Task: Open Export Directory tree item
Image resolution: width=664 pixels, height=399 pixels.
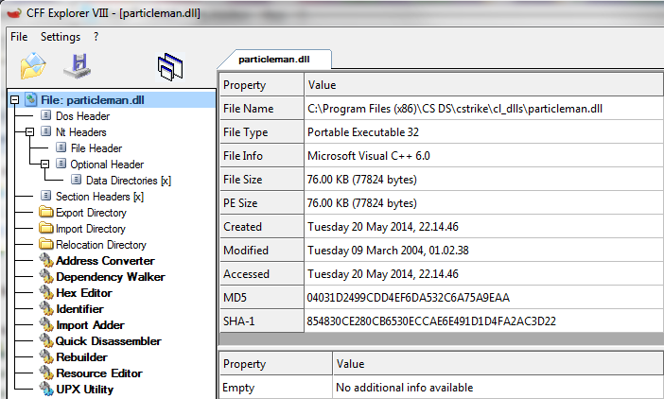Action: (x=91, y=213)
